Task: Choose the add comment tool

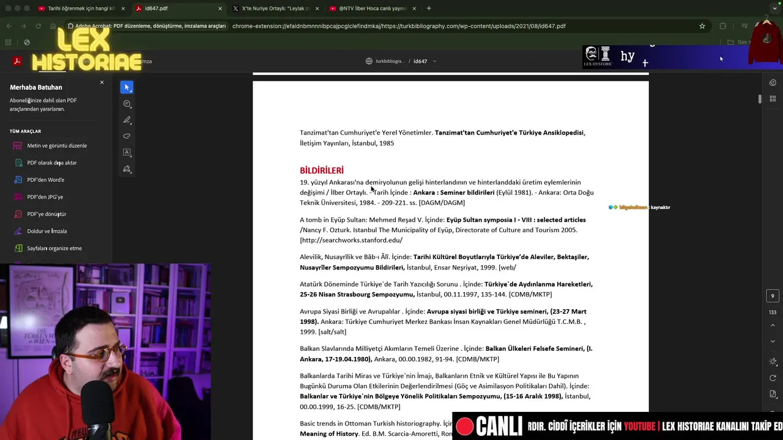Action: tap(127, 104)
